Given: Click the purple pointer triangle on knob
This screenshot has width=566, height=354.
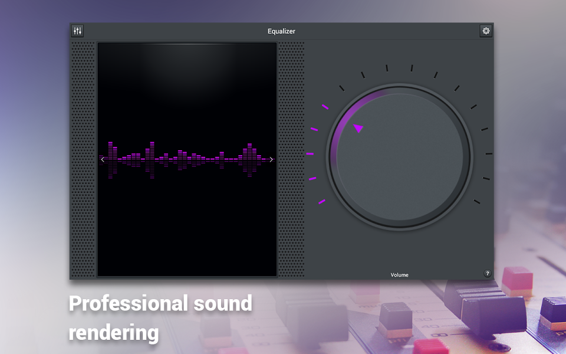Looking at the screenshot, I should (x=358, y=128).
